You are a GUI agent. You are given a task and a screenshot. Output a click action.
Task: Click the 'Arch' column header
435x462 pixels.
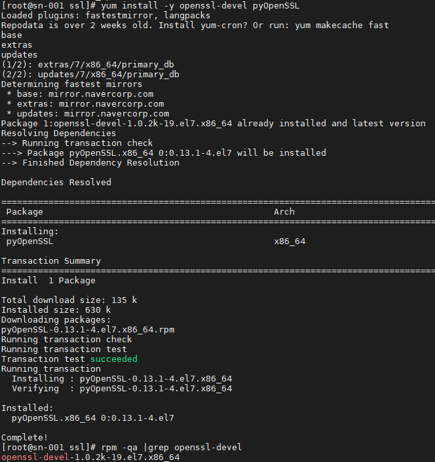pos(284,212)
